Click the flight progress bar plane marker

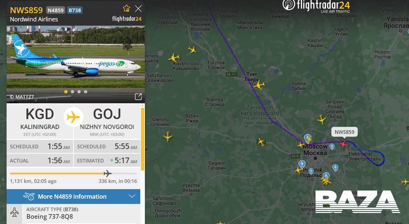107,173
